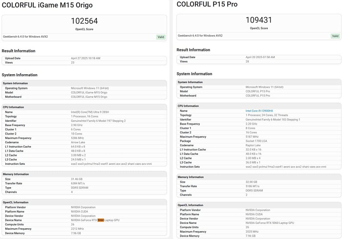Select the OpenCL score value 102564
The width and height of the screenshot is (342, 239).
pyautogui.click(x=85, y=21)
